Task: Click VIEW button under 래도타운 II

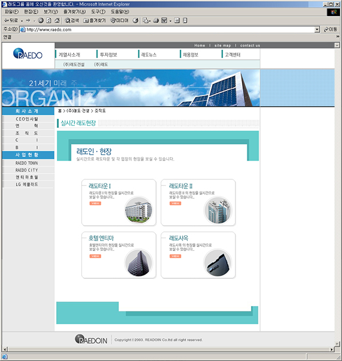Action: tap(176, 203)
